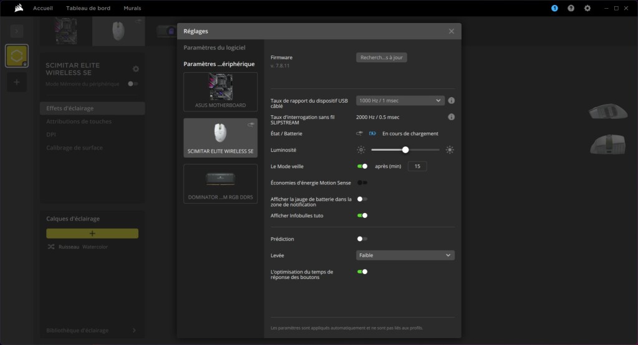Viewport: 638px width, 345px height.
Task: Open Paramètres périphérique section
Action: coord(219,64)
